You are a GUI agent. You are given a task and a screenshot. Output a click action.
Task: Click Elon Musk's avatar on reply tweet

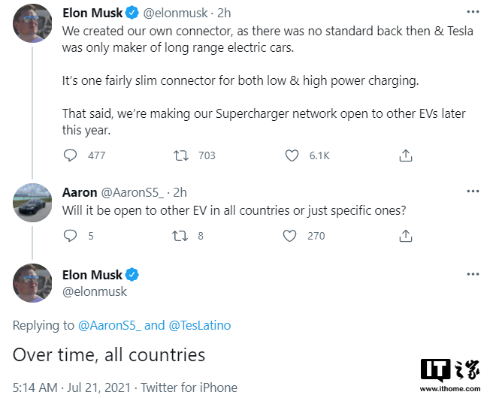(x=33, y=283)
